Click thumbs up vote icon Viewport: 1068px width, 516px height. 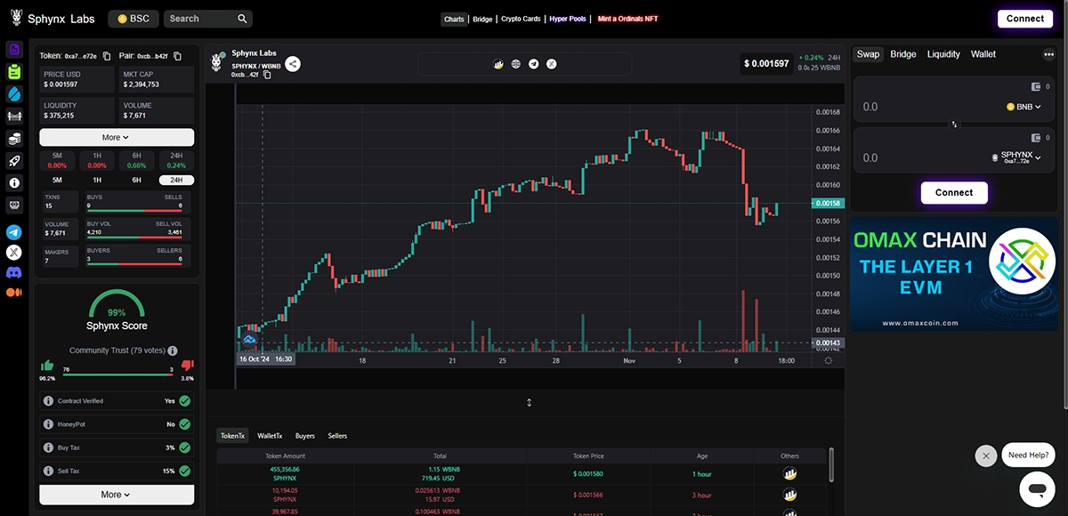[x=47, y=366]
